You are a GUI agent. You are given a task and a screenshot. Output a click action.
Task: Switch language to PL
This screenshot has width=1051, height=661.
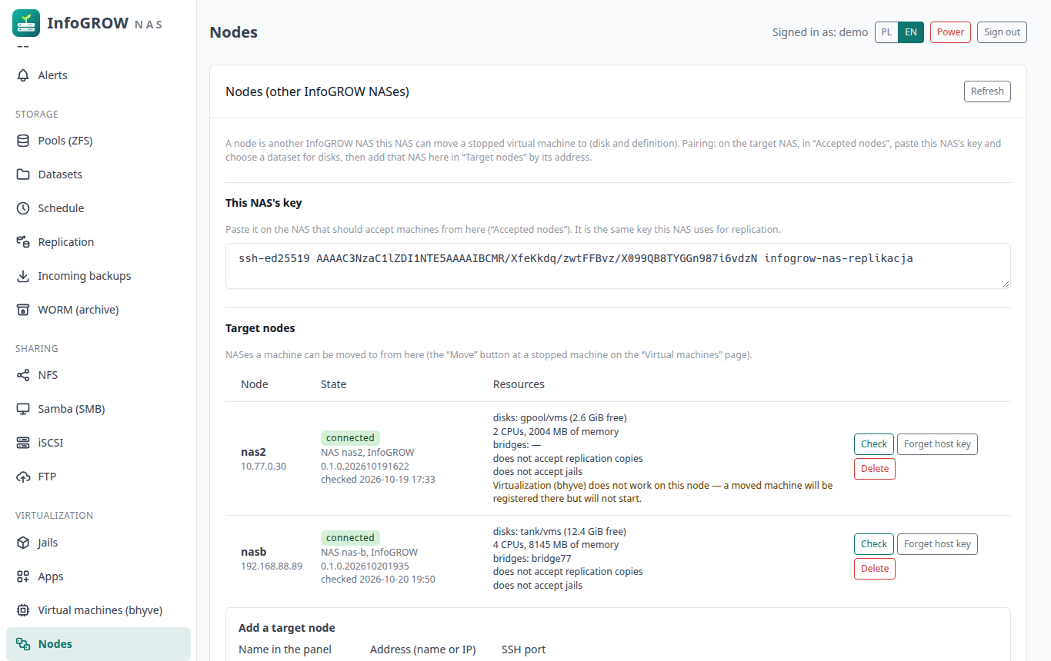(887, 32)
